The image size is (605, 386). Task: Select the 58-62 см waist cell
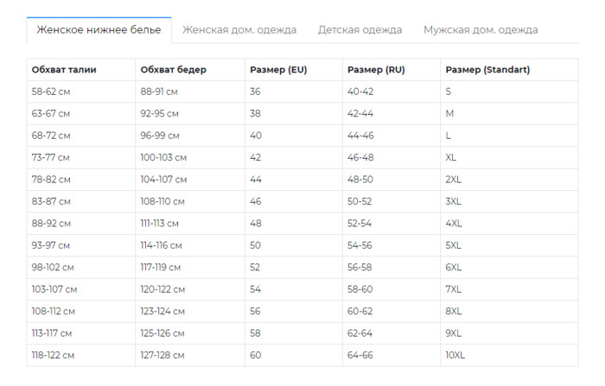tap(51, 92)
